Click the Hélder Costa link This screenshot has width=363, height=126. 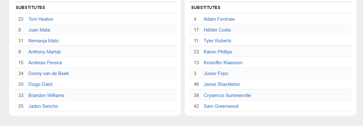[217, 30]
